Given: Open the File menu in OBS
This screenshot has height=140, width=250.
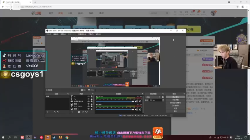Looking at the screenshot, I should (49, 34).
